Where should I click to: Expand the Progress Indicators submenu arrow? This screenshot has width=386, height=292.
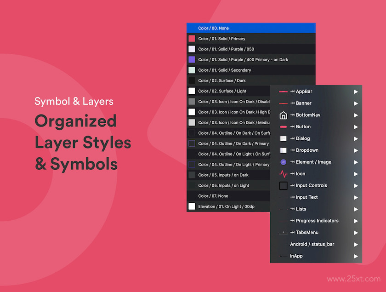(356, 221)
